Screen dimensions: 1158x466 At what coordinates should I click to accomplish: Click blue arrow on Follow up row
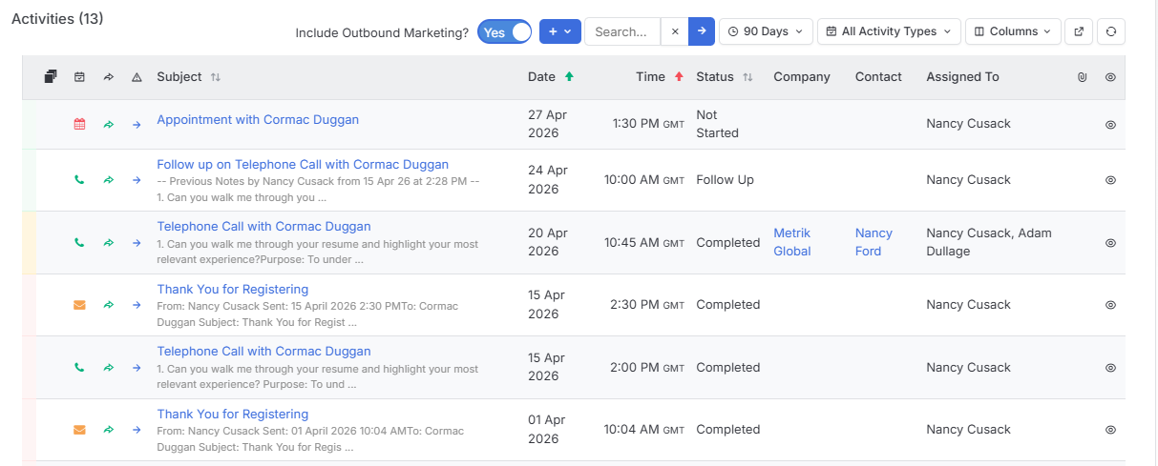(137, 179)
